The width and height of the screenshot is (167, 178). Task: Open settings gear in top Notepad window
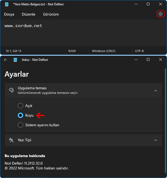point(161,14)
